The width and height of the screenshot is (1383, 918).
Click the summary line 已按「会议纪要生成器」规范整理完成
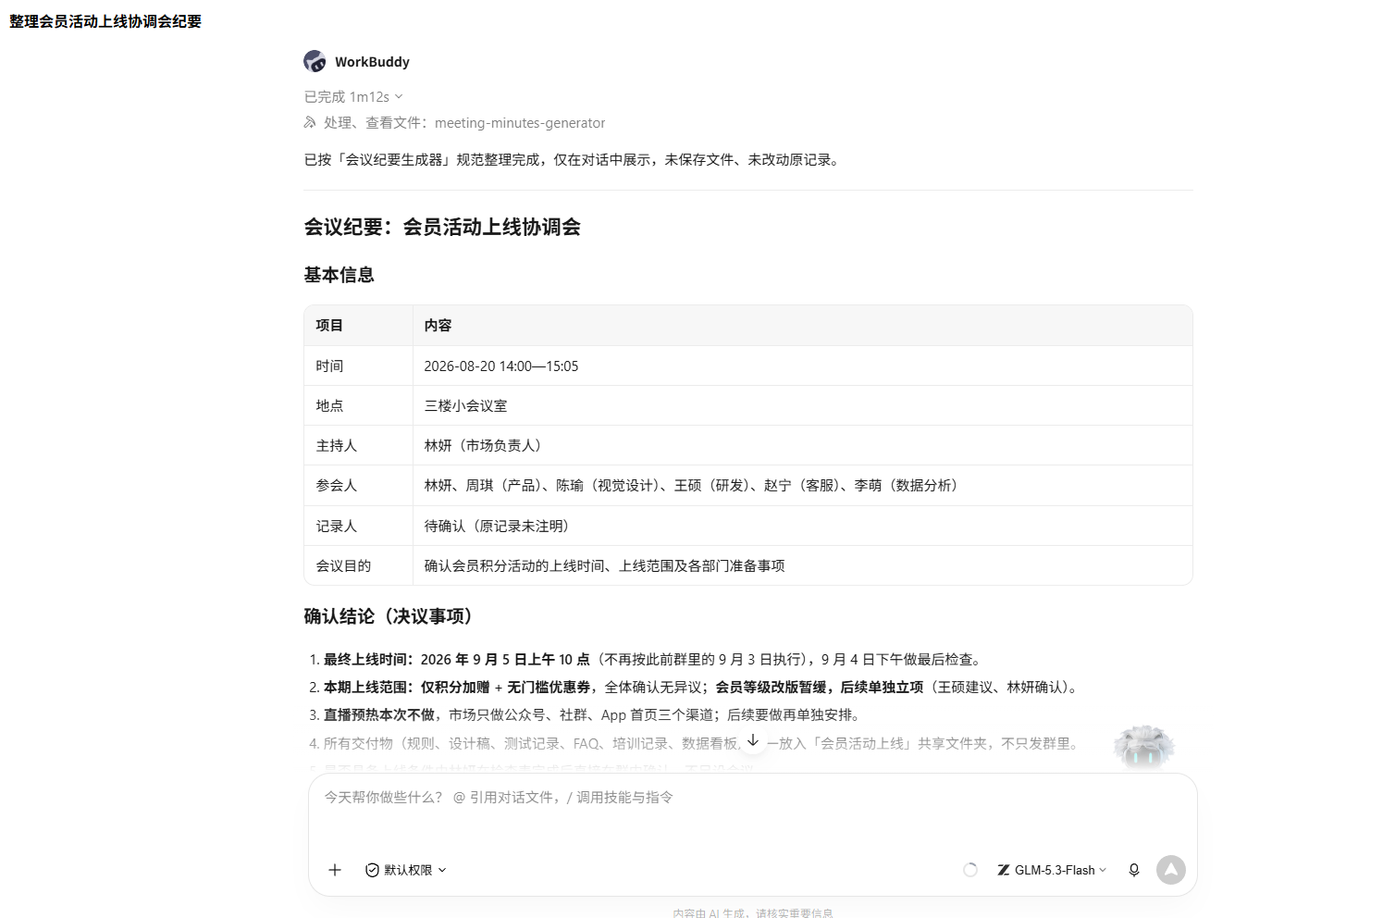(x=574, y=160)
